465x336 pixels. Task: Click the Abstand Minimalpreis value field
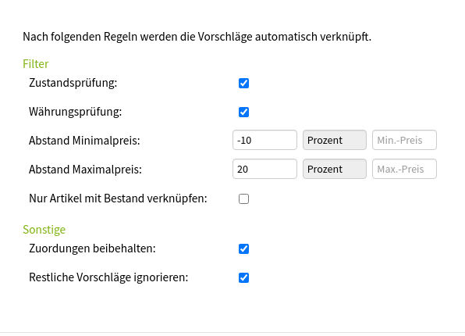264,140
